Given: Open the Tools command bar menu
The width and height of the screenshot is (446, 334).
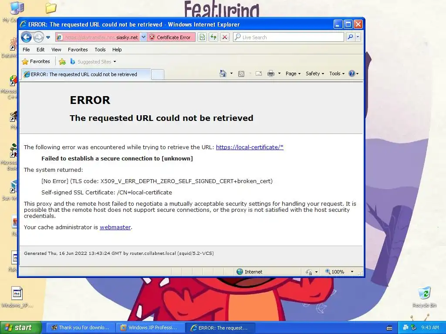Looking at the screenshot, I should 337,73.
